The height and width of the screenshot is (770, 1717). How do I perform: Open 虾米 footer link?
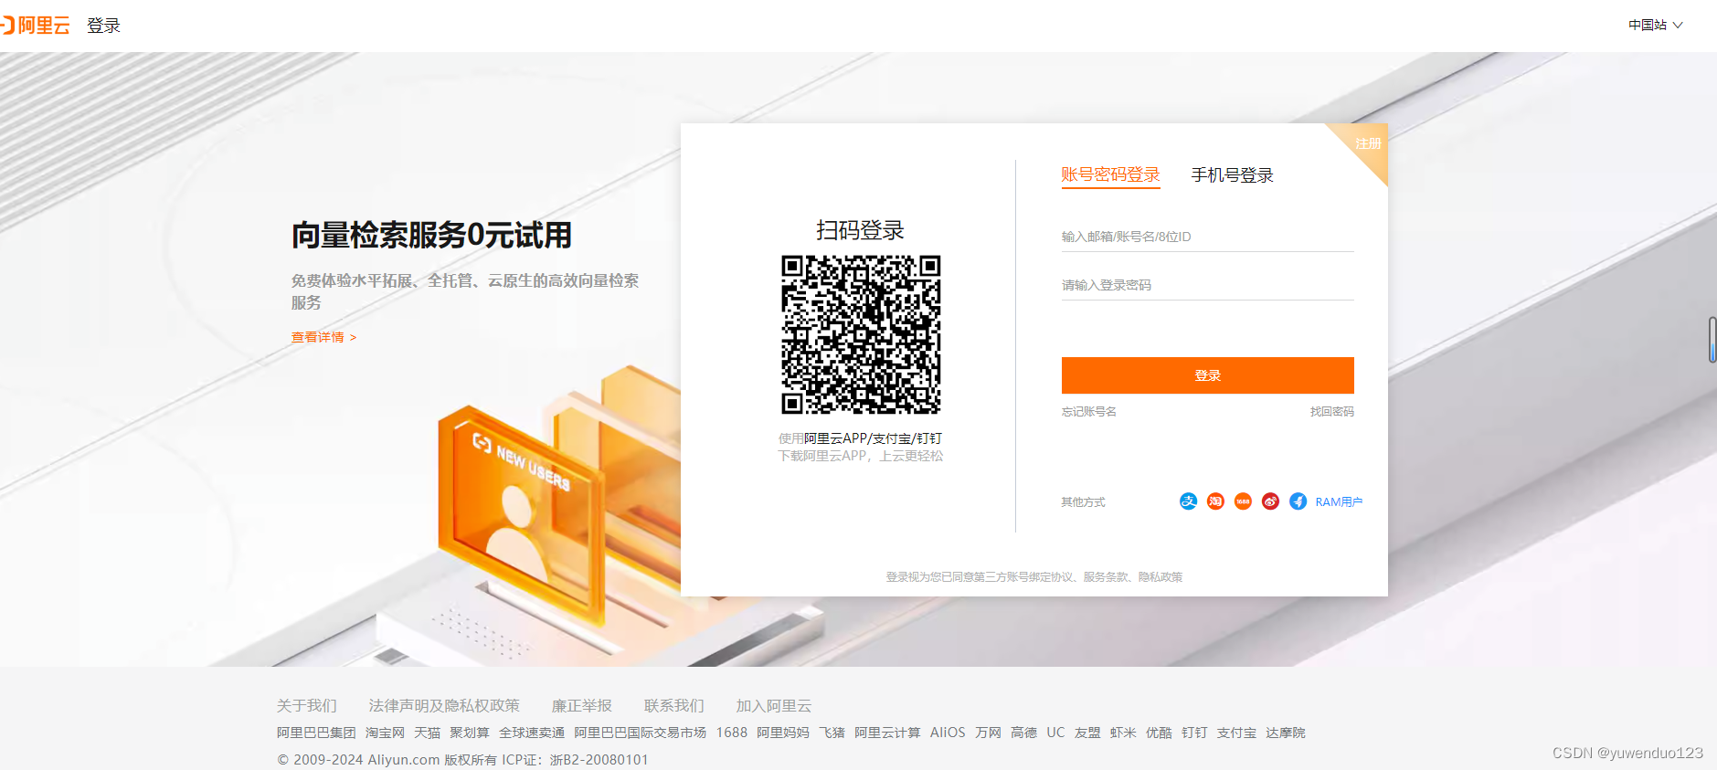point(1123,733)
